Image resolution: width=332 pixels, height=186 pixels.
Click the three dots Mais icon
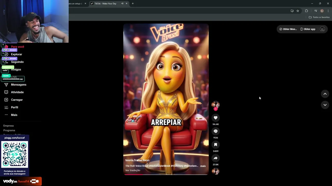pos(6,115)
